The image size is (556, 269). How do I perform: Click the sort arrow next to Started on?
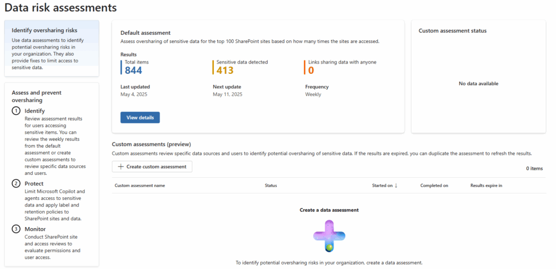[x=396, y=185]
